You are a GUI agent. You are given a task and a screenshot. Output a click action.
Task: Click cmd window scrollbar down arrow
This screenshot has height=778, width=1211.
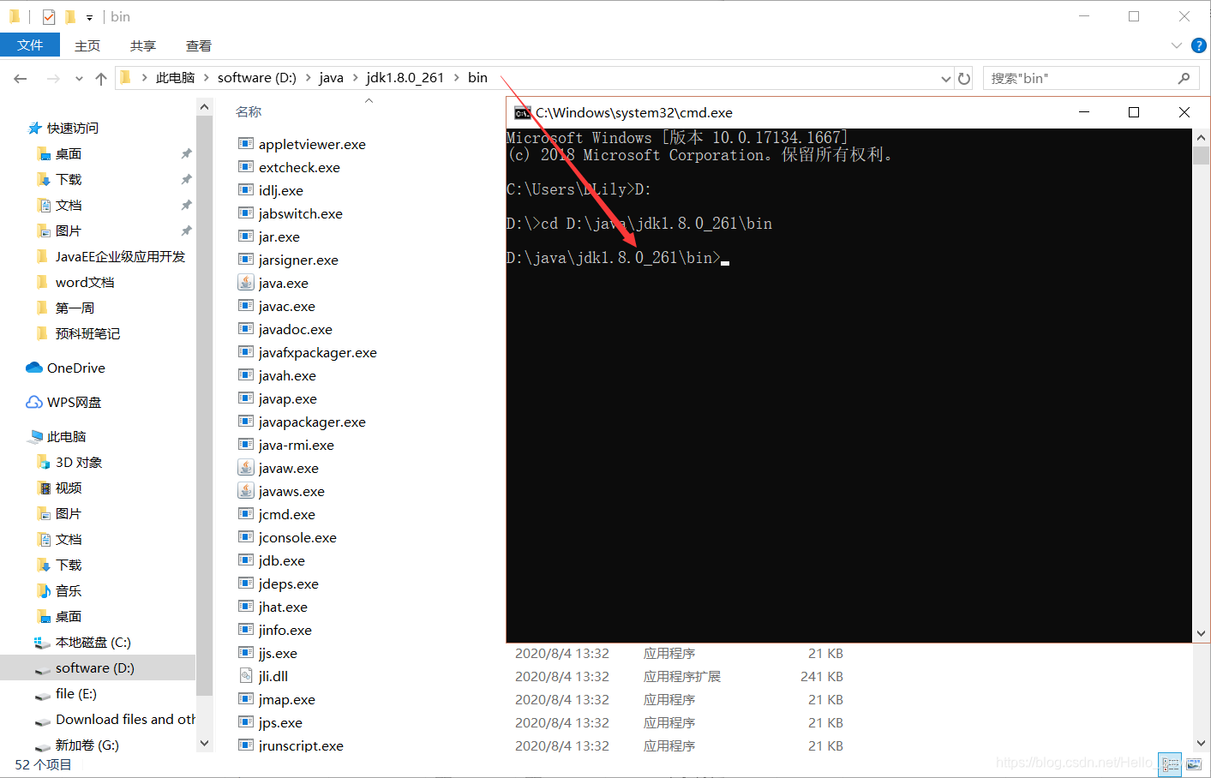point(1201,633)
